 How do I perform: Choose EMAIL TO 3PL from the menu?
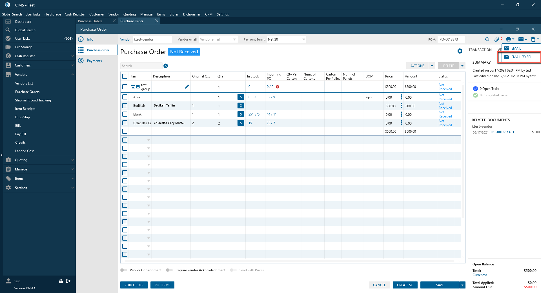[x=521, y=57]
